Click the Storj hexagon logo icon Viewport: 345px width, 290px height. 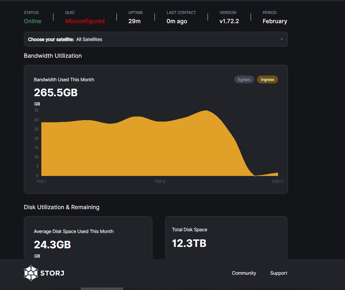[31, 273]
